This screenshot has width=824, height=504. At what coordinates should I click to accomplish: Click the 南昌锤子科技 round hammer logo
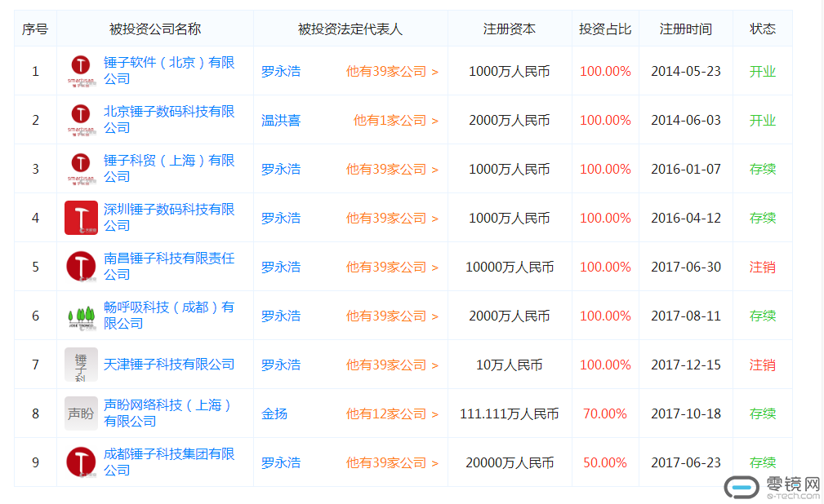point(81,267)
